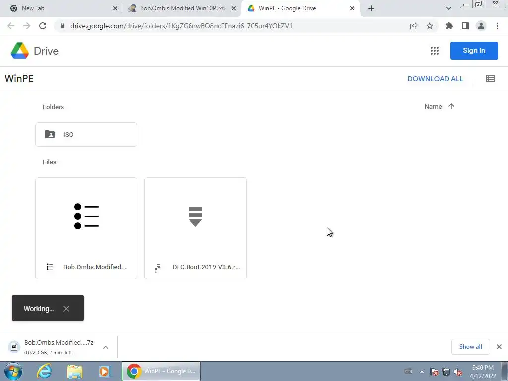Viewport: 508px width, 381px height.
Task: Switch to Bob.Omb's Modified Win10PEx64 tab
Action: tap(182, 8)
